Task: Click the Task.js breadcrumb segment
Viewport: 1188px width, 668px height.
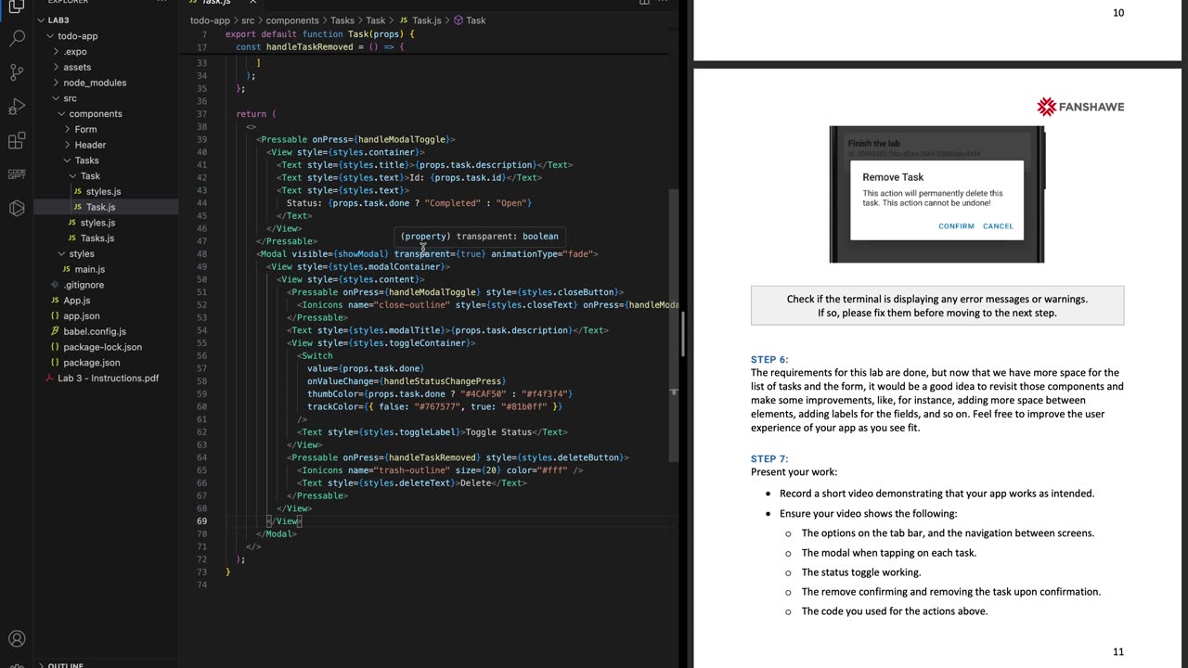Action: click(427, 20)
